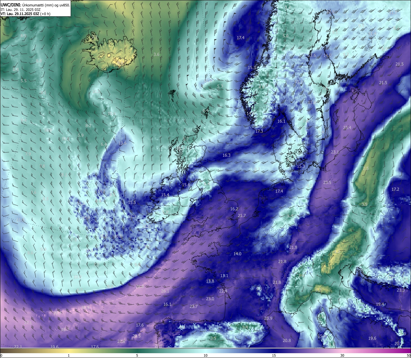
Task: Click the '5.9' value southwest of Iceland
Action: pos(81,135)
